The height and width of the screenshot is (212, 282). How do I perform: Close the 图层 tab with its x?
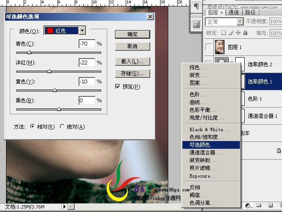pos(221,12)
